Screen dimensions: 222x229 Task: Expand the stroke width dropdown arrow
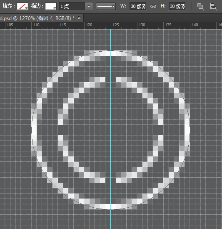(89, 6)
